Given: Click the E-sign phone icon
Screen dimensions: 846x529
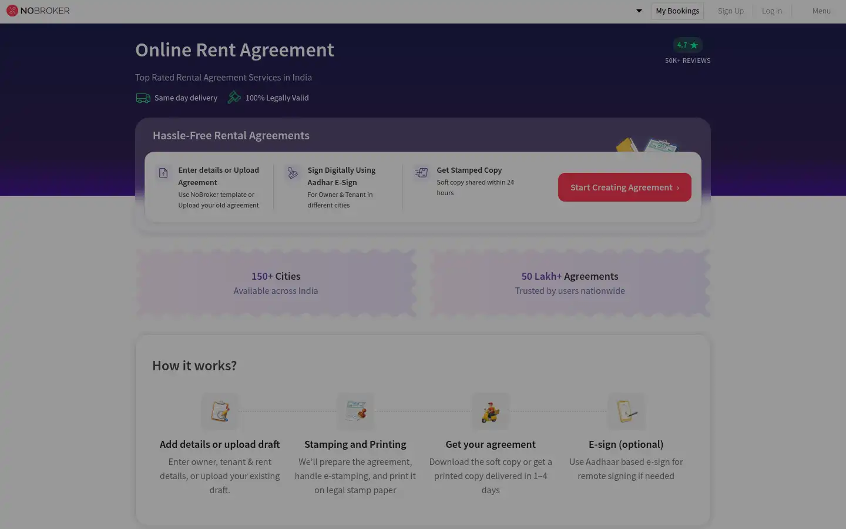Looking at the screenshot, I should 626,411.
